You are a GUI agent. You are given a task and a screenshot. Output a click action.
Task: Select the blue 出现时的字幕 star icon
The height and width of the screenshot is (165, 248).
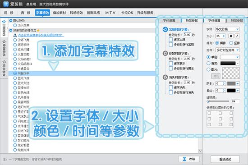(x=165, y=29)
